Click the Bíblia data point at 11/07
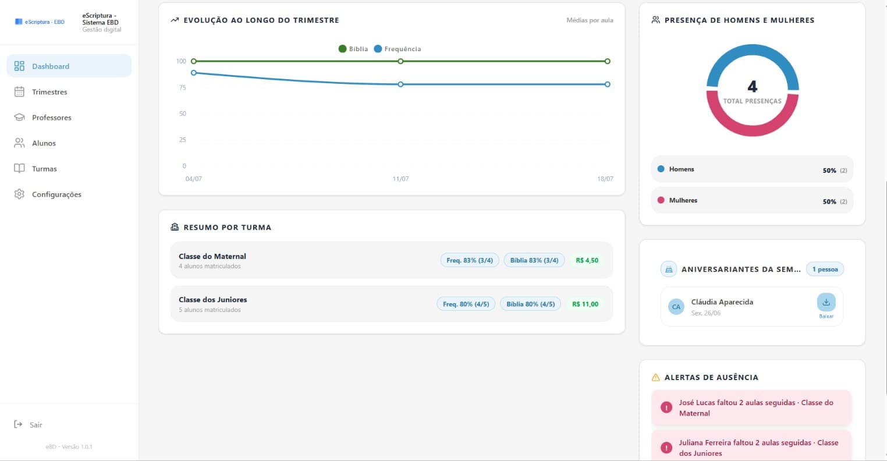The width and height of the screenshot is (887, 461). click(400, 61)
